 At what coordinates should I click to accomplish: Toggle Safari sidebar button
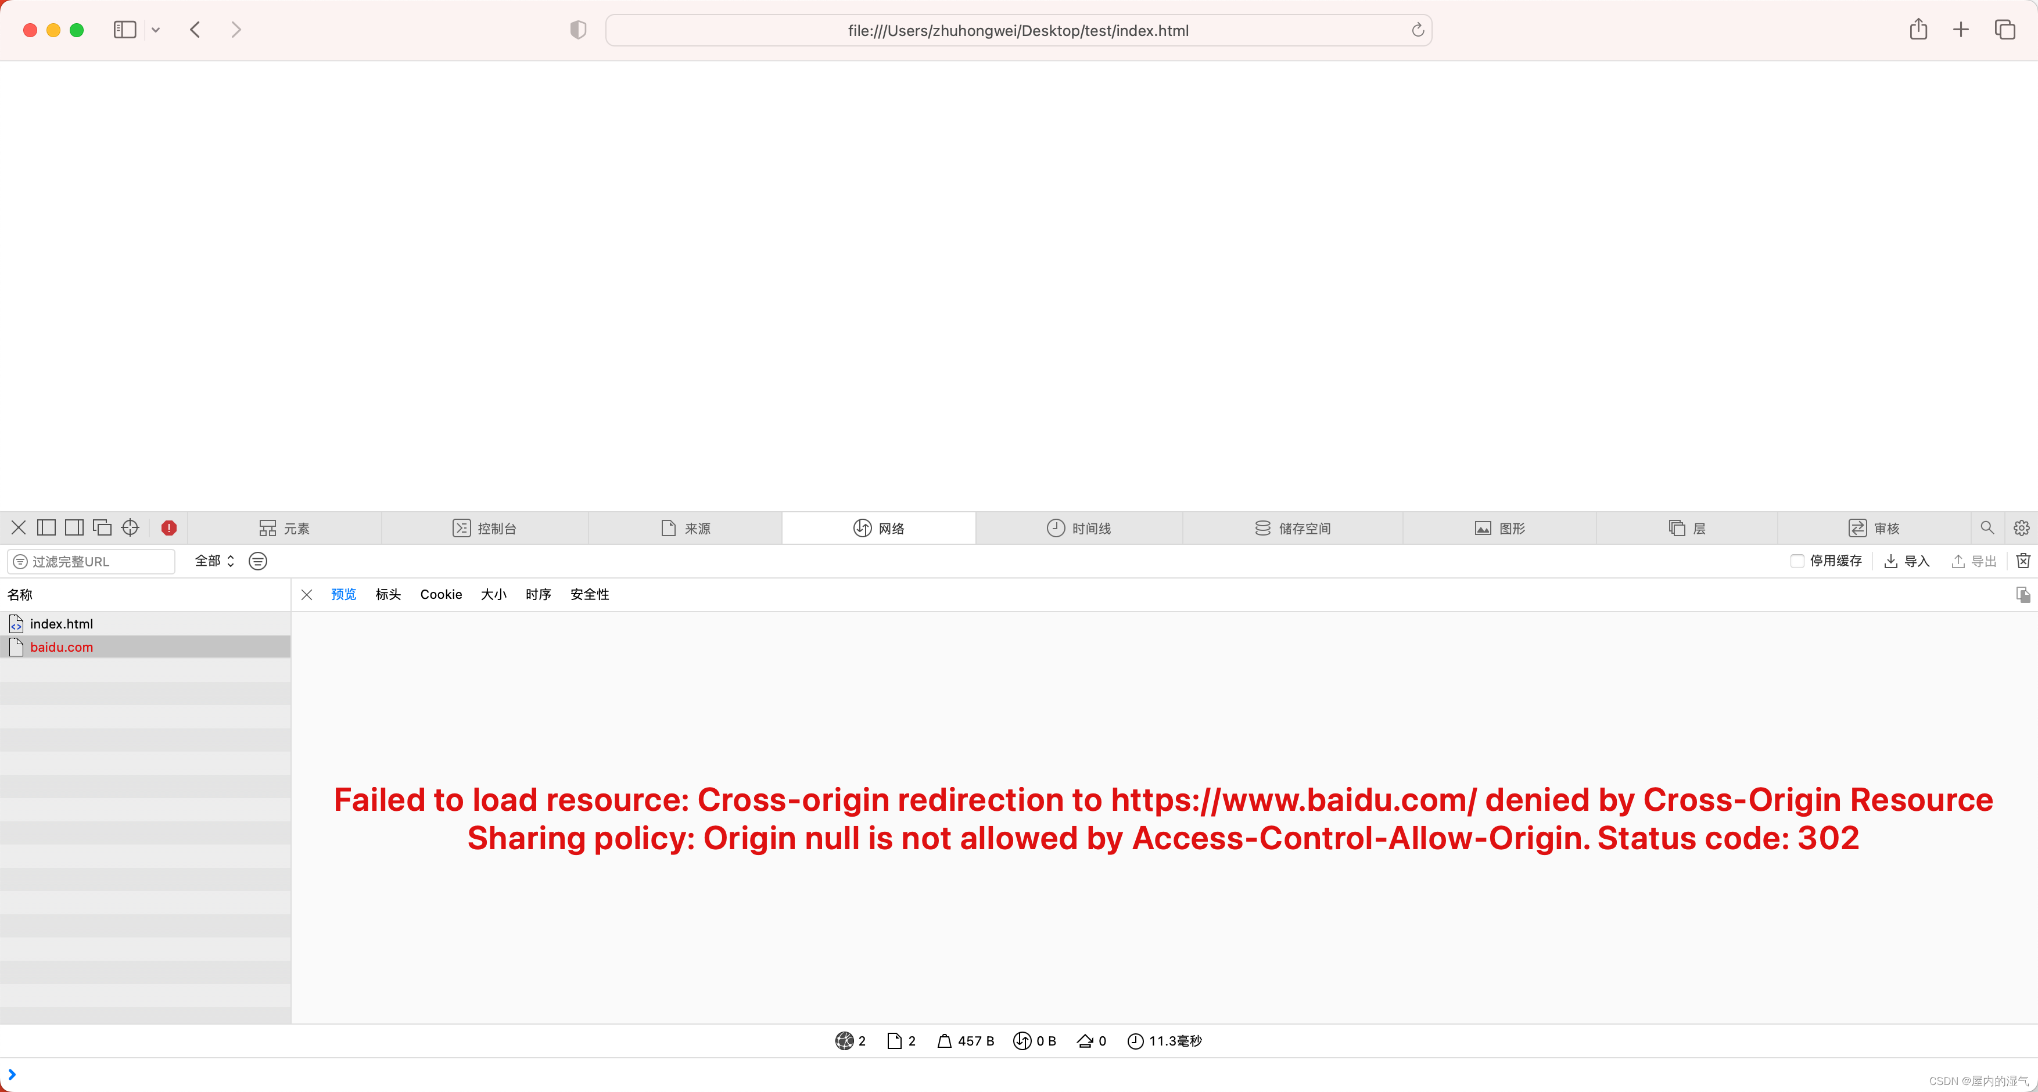125,30
